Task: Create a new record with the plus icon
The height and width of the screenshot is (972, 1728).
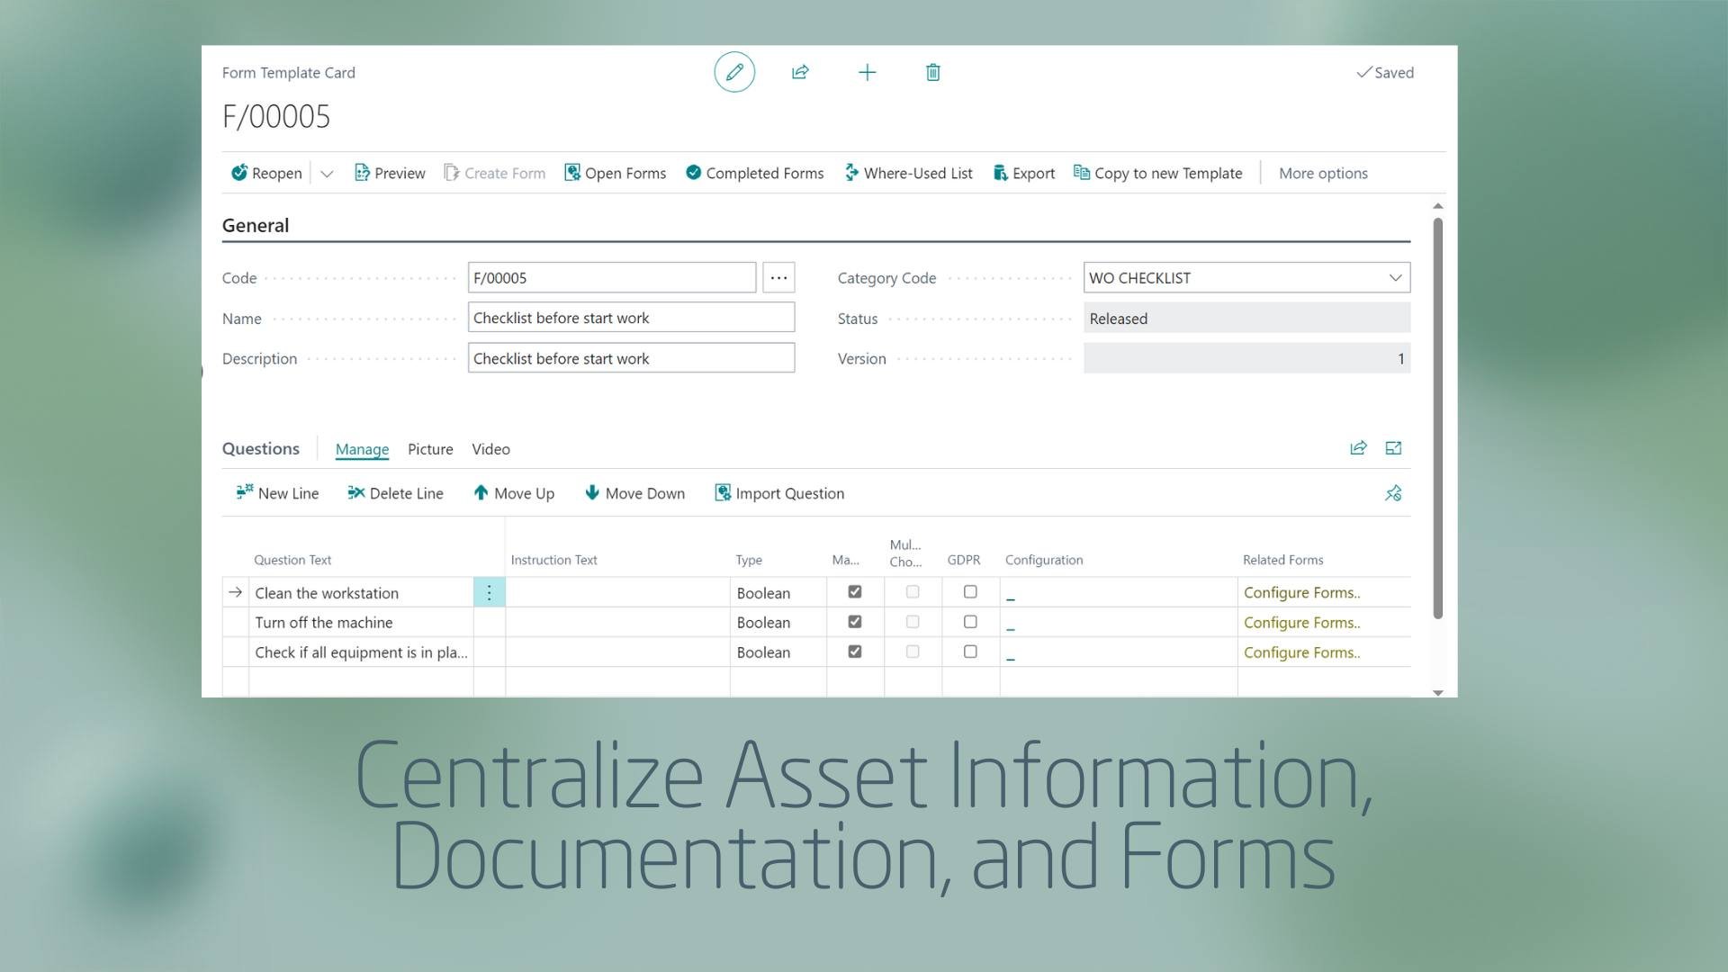Action: click(x=867, y=72)
